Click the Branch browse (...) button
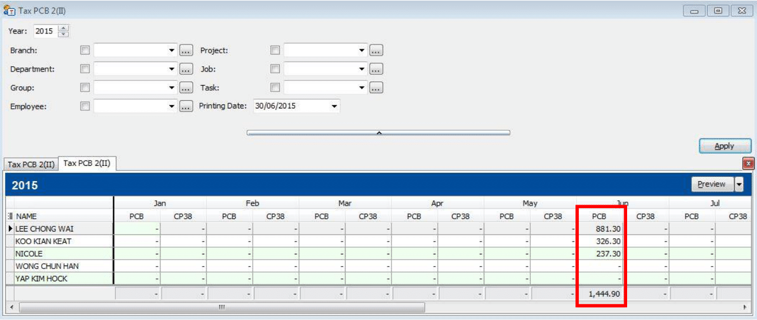The width and height of the screenshot is (757, 320). pyautogui.click(x=186, y=50)
